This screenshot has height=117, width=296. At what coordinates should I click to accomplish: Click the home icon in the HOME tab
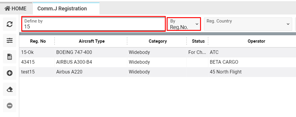[7, 8]
